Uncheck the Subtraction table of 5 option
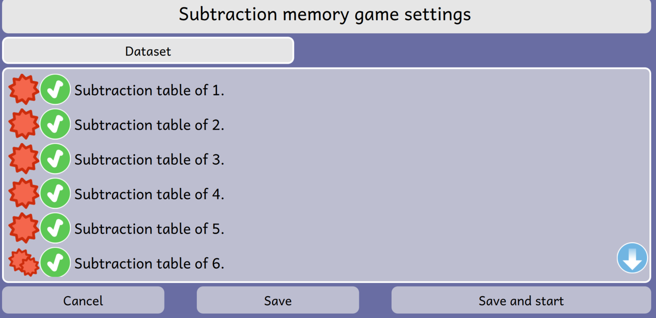 click(x=55, y=228)
